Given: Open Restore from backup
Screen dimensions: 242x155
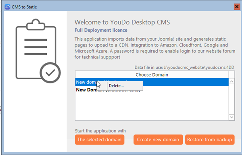Looking at the screenshot, I should pos(210,140).
